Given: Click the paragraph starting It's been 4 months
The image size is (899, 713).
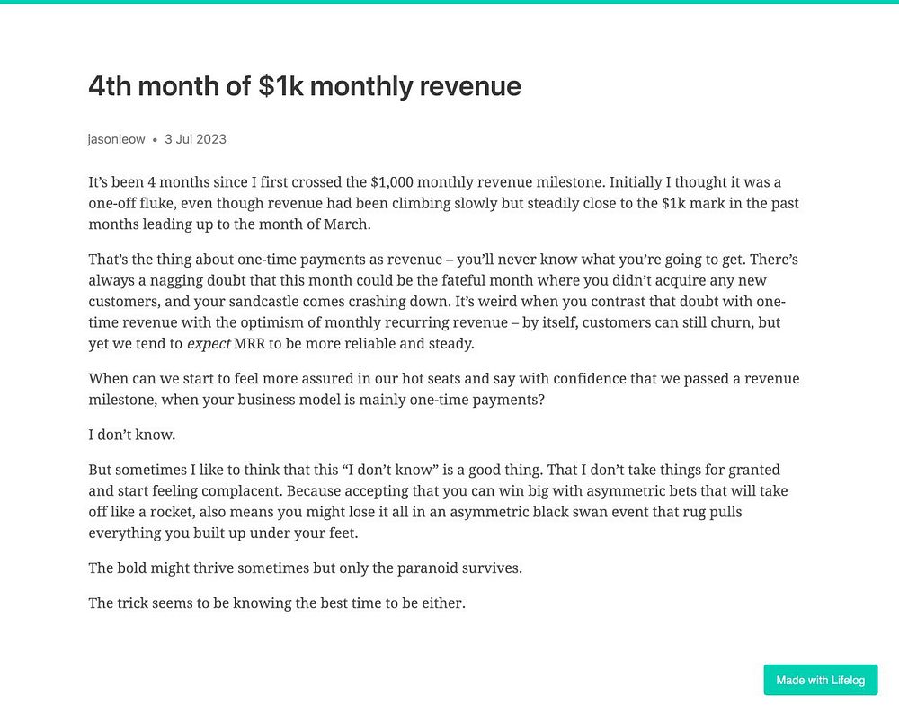Looking at the screenshot, I should [x=444, y=203].
